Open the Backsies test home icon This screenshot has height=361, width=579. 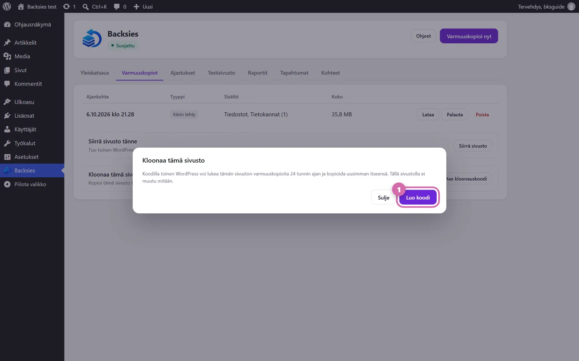[x=21, y=7]
